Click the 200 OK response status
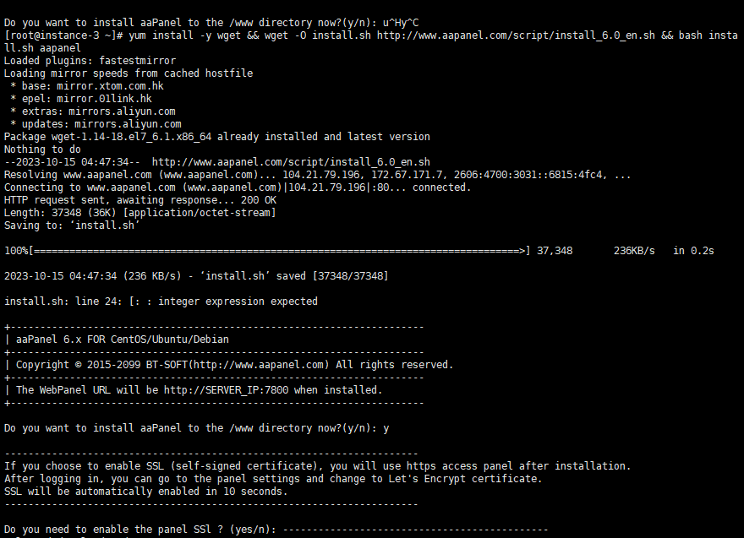 (258, 200)
